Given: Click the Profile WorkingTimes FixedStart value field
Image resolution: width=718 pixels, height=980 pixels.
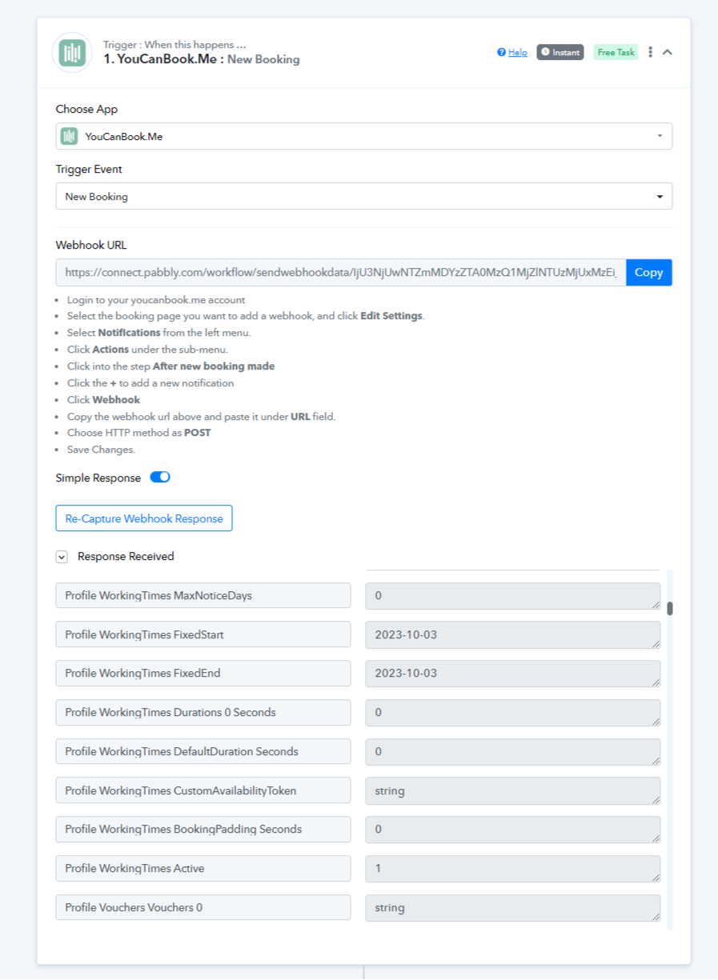Looking at the screenshot, I should tap(513, 634).
